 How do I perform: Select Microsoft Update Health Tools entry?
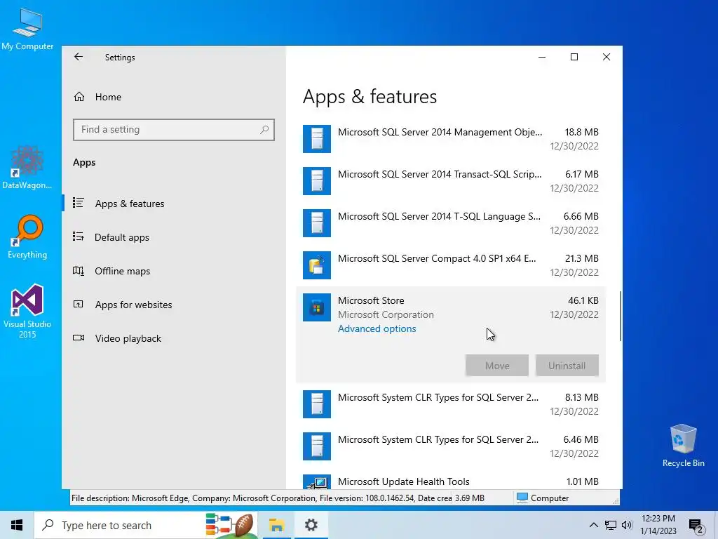click(x=451, y=481)
